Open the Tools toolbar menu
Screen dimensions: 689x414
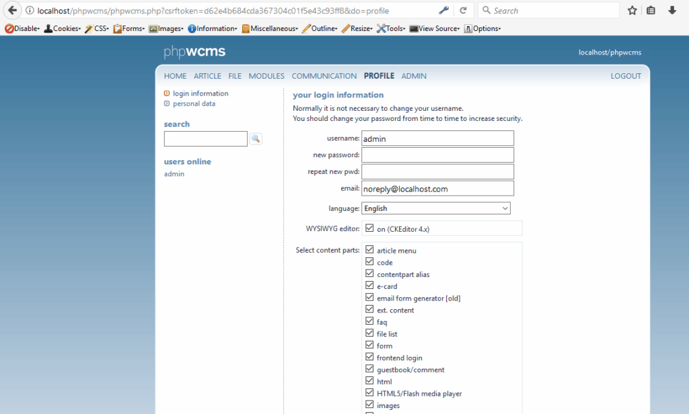click(x=391, y=28)
